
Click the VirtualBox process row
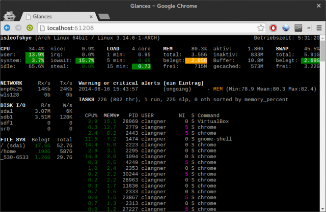[x=153, y=122]
